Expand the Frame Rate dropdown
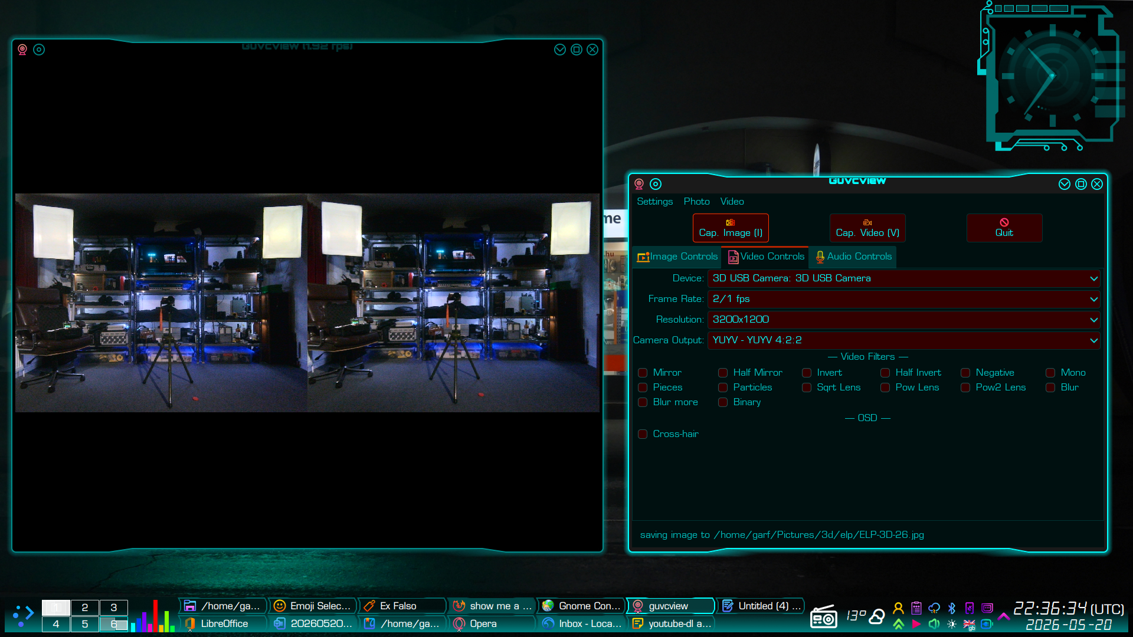The image size is (1133, 637). coord(903,299)
